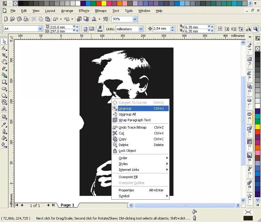
Task: Click the add page plus button
Action: tap(21, 205)
